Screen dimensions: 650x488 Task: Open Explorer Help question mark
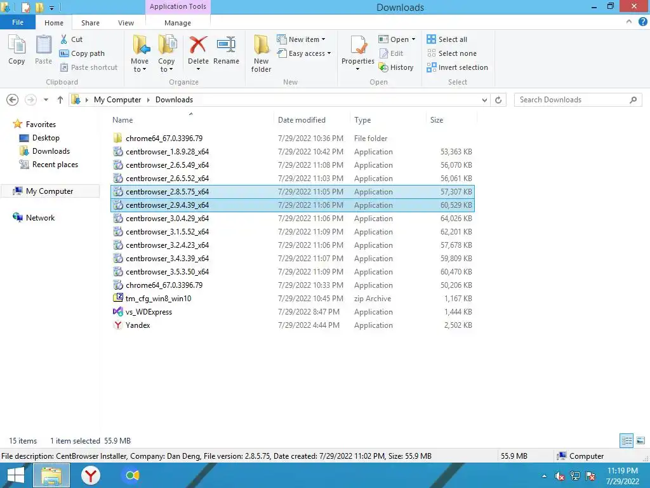(x=642, y=22)
